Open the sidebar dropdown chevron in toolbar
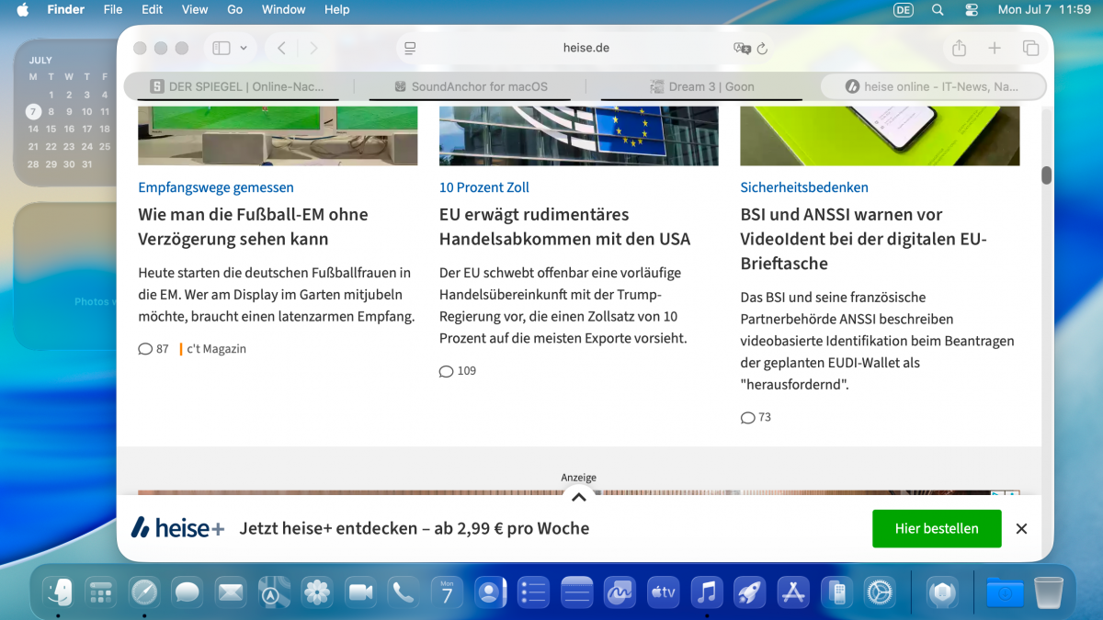The image size is (1103, 620). coord(244,48)
